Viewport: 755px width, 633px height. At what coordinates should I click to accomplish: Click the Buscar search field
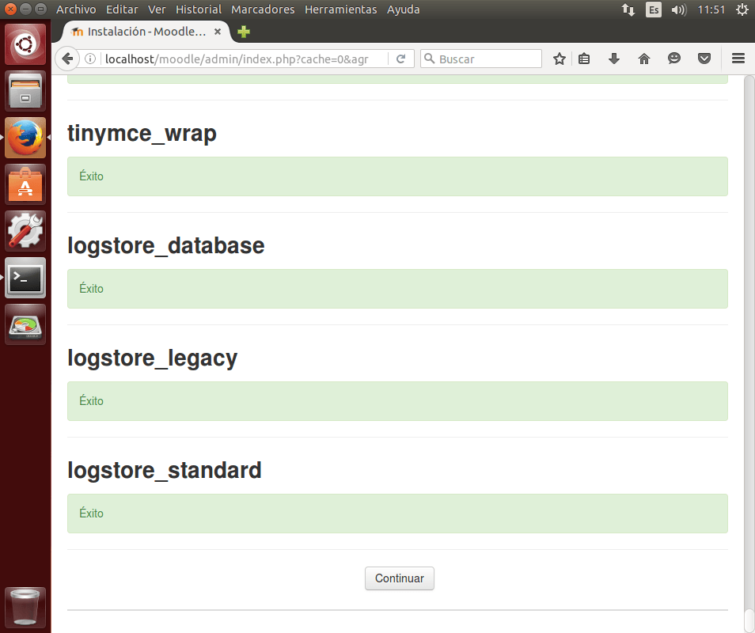481,59
